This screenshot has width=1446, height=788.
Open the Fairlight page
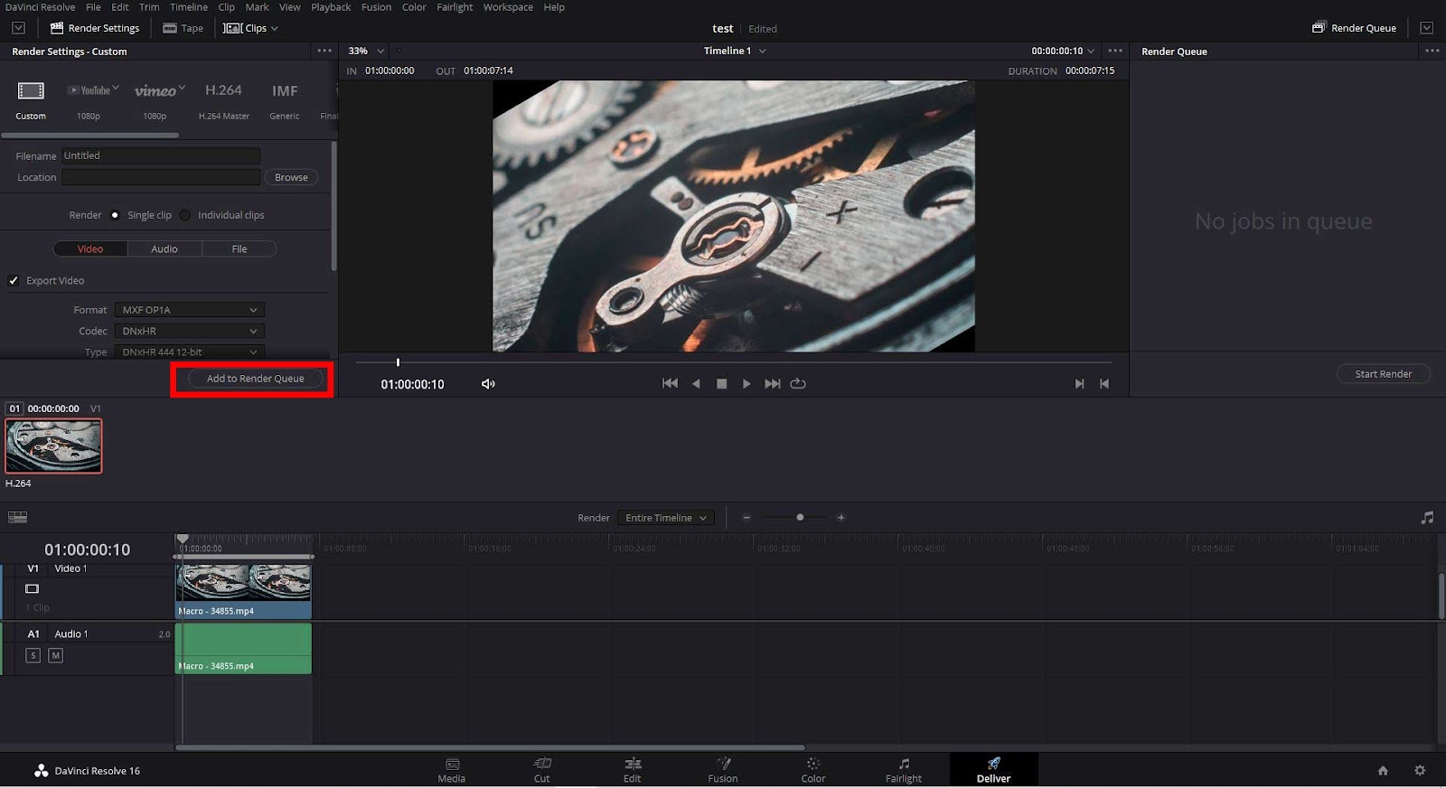click(x=904, y=770)
